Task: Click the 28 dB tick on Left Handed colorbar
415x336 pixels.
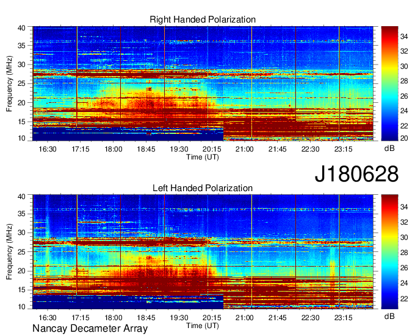Action: (x=404, y=253)
